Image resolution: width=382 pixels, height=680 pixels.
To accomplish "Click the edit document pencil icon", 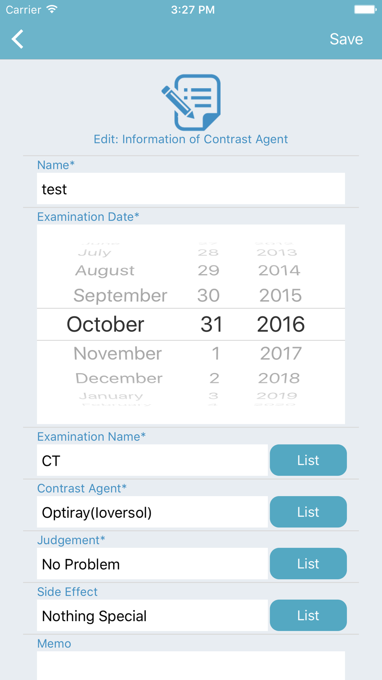I will point(191,102).
